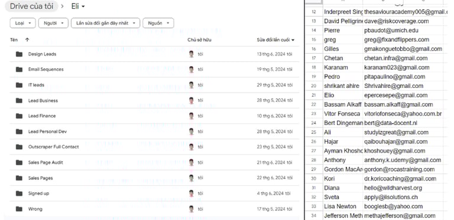Select the Design Leads folder name
Image resolution: width=454 pixels, height=220 pixels.
(x=43, y=54)
